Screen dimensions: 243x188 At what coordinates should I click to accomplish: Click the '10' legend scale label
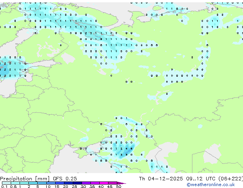pyautogui.click(x=48, y=186)
